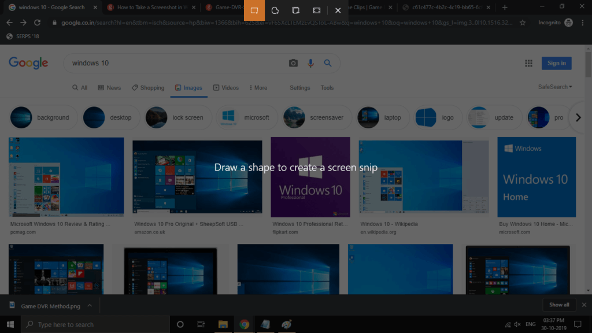This screenshot has height=333, width=592.
Task: Select the Rectangular Snip mode
Action: 254,10
